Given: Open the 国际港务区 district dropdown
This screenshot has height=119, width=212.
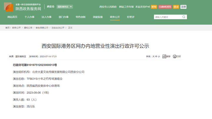Looking at the screenshot, I should click(x=64, y=7).
